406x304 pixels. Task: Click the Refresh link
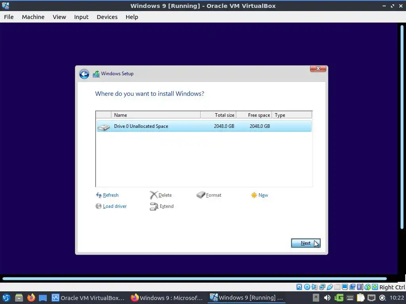pyautogui.click(x=107, y=195)
